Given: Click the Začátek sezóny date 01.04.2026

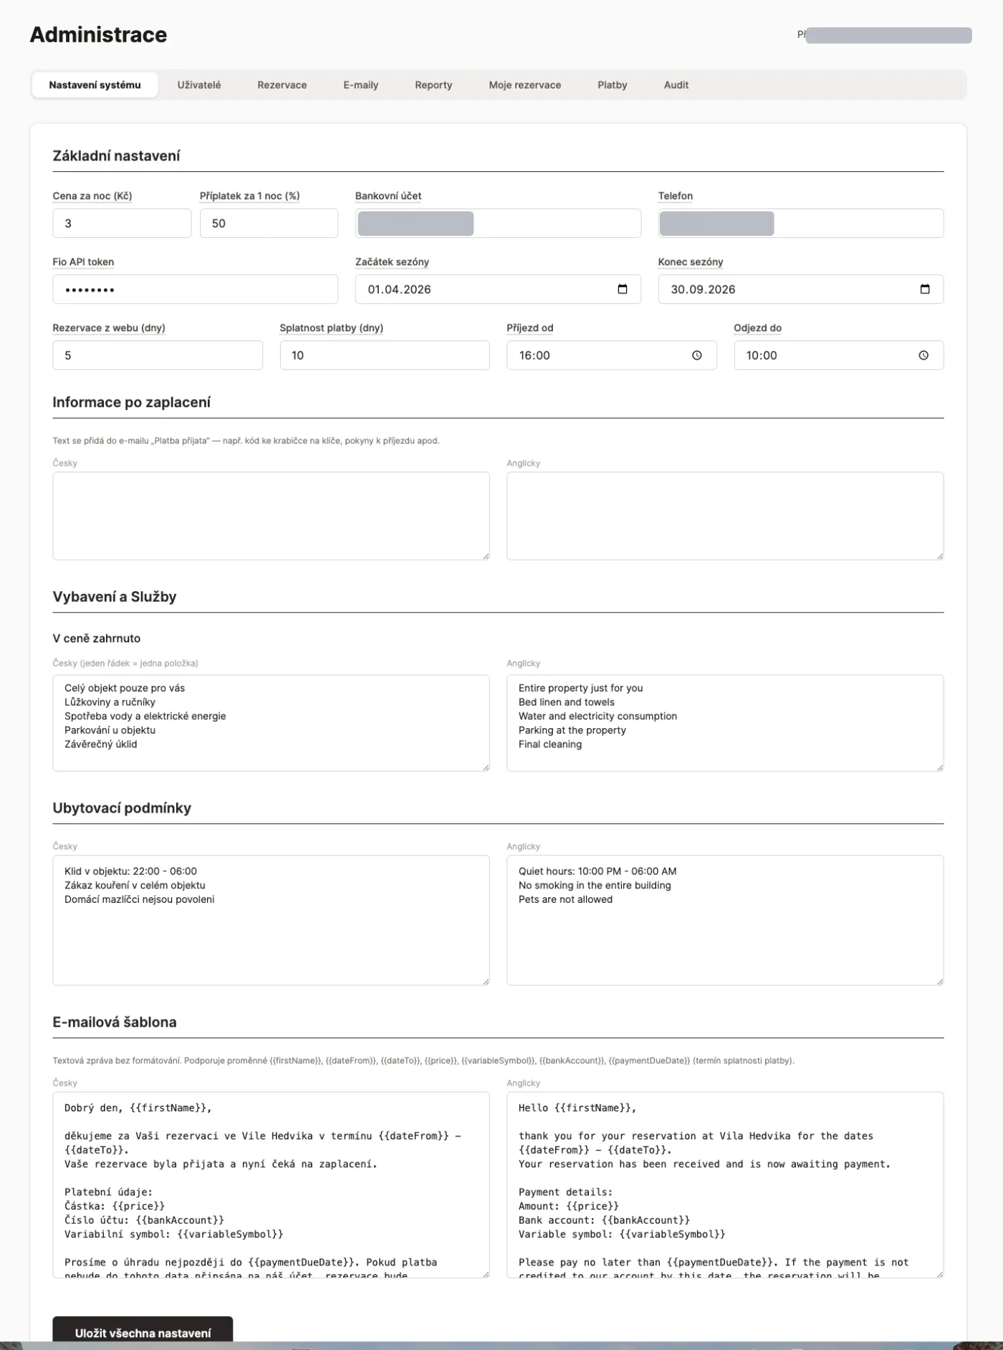Looking at the screenshot, I should (399, 289).
